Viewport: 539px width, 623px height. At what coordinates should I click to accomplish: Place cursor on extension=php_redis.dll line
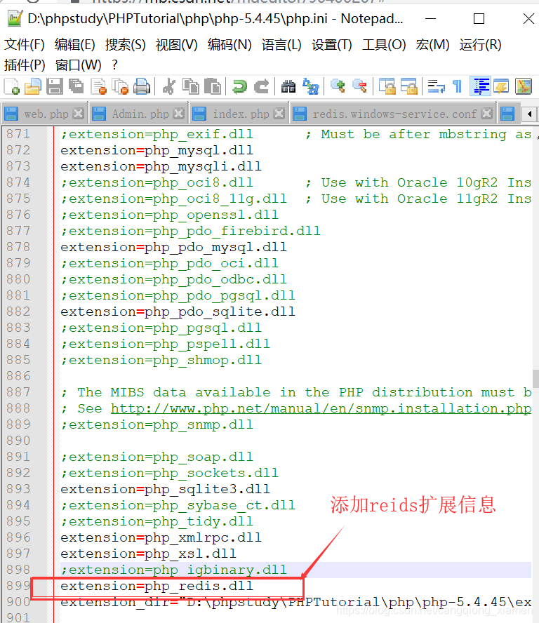pyautogui.click(x=157, y=586)
